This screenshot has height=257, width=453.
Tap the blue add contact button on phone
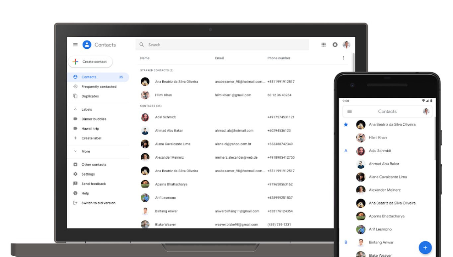point(425,247)
